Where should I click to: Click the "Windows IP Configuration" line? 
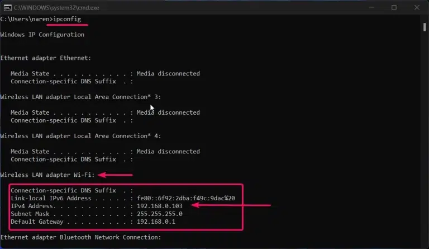pyautogui.click(x=42, y=35)
